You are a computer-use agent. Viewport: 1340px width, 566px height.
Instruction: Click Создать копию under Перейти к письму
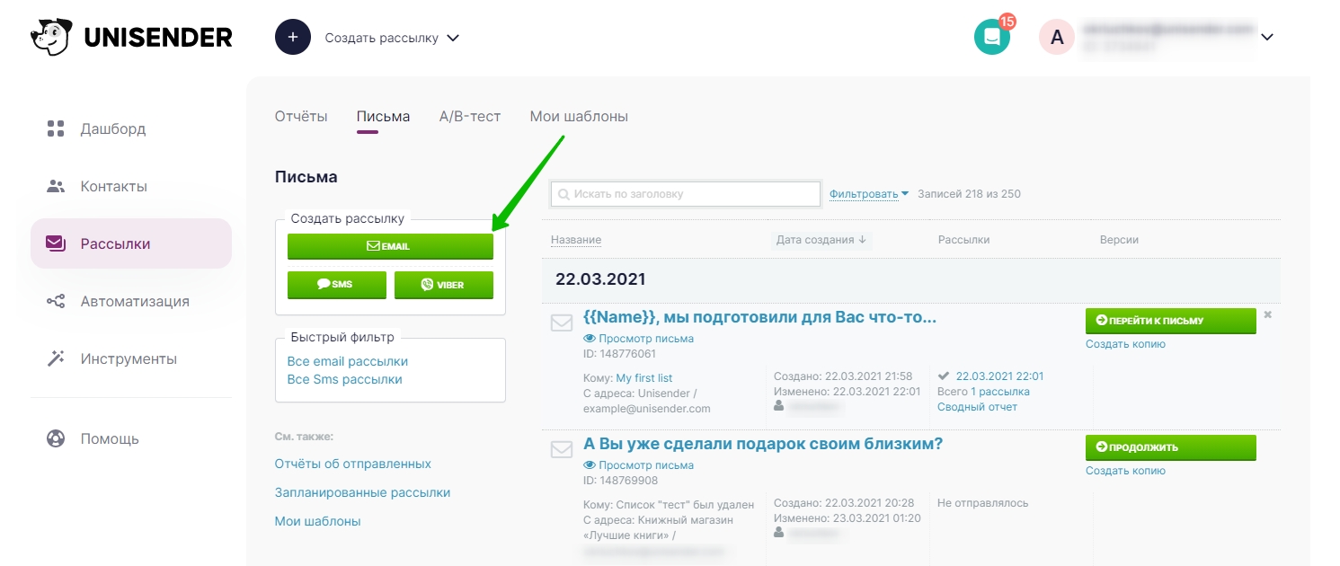point(1125,344)
